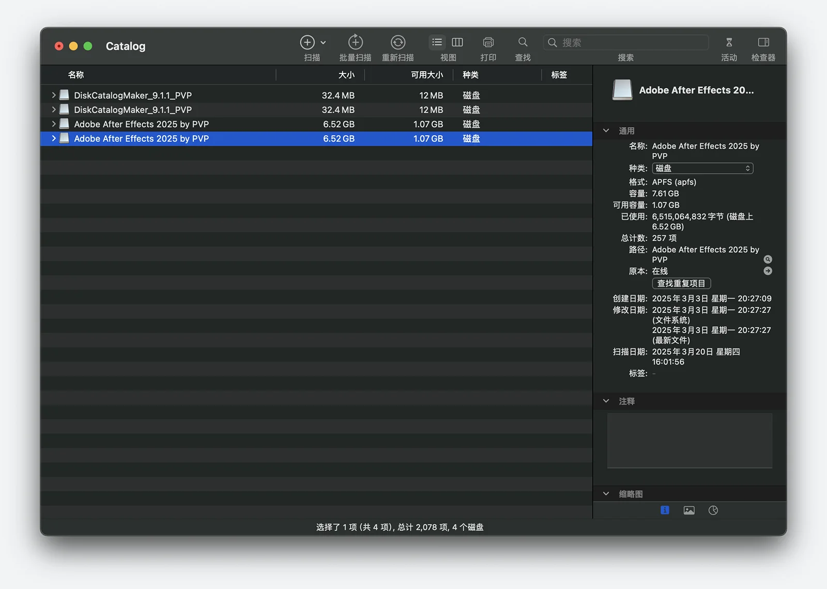
Task: Collapse the 注释 section
Action: point(606,401)
